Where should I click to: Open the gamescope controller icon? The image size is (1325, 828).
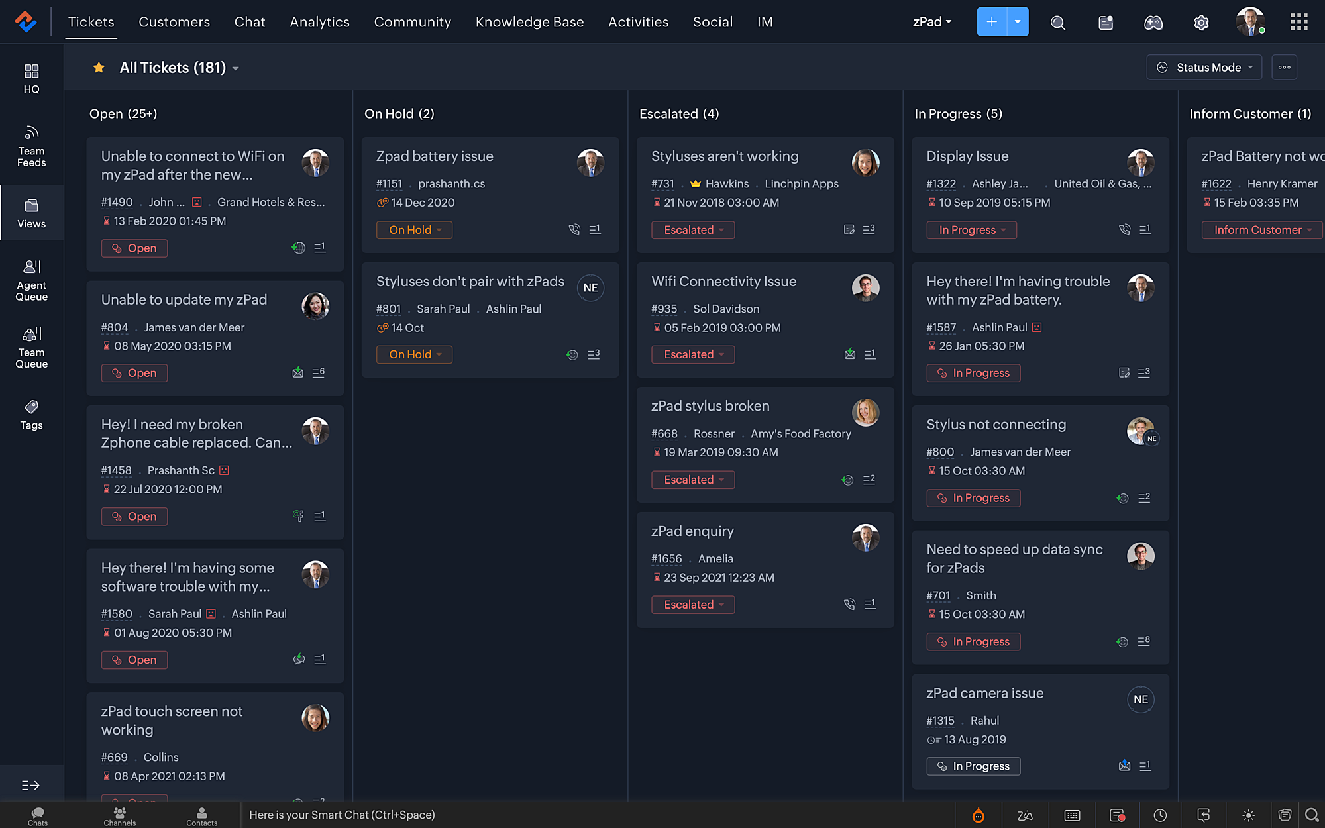tap(1153, 23)
